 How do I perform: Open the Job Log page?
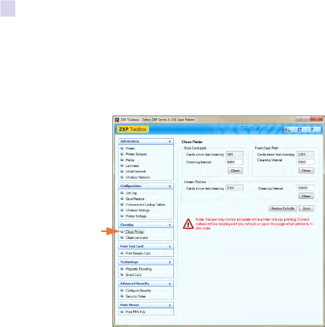[131, 193]
